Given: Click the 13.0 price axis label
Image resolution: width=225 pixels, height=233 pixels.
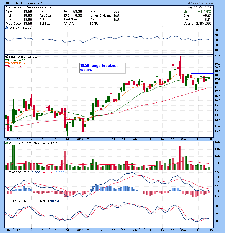Looking at the screenshot, I should tap(217, 131).
